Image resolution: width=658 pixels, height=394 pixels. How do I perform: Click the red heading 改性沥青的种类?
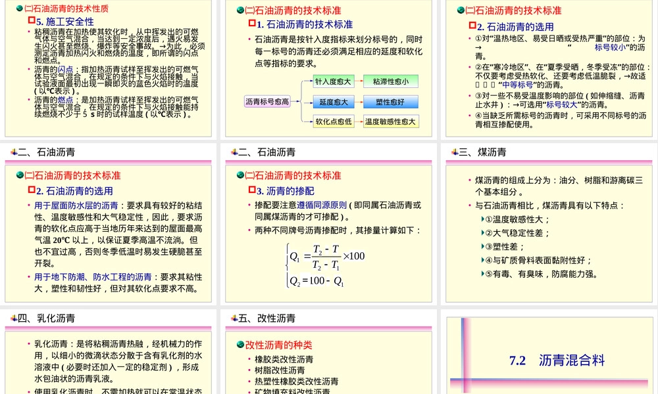coord(278,345)
